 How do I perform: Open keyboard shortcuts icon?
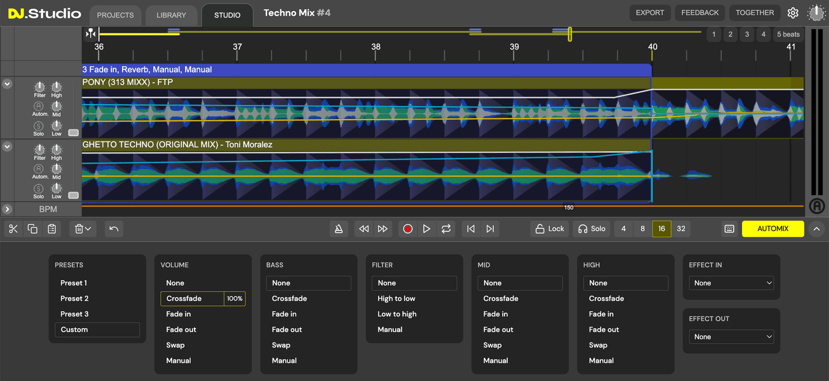click(729, 229)
